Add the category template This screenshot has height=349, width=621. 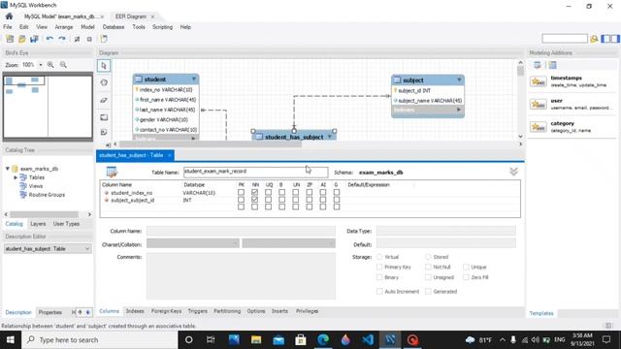(x=572, y=127)
